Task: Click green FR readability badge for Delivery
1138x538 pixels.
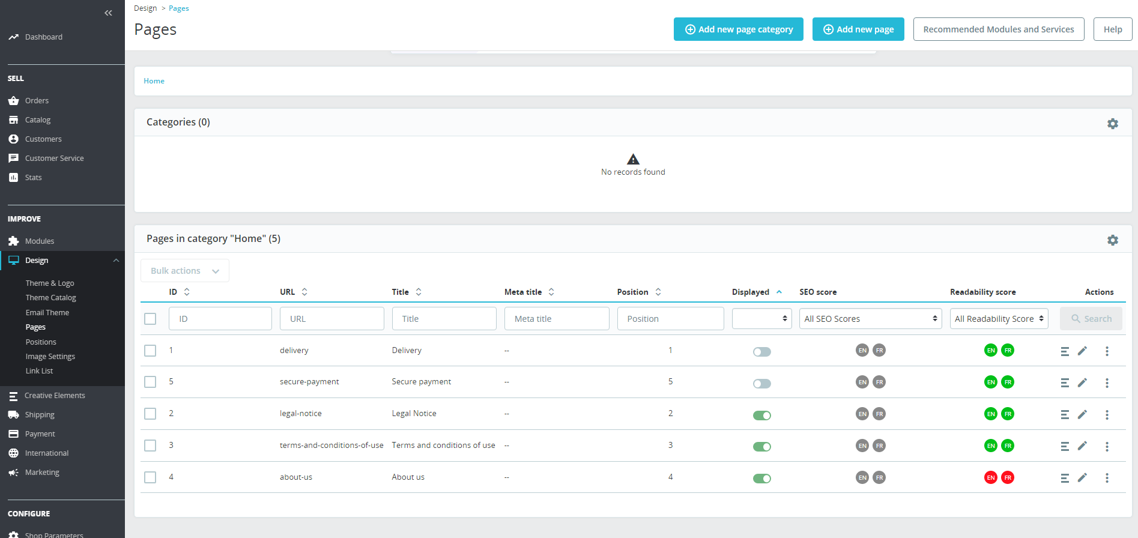Action: [1008, 350]
